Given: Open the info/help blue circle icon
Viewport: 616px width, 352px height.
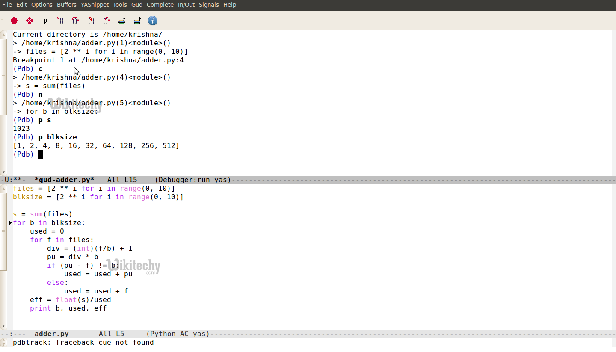Looking at the screenshot, I should tap(153, 21).
